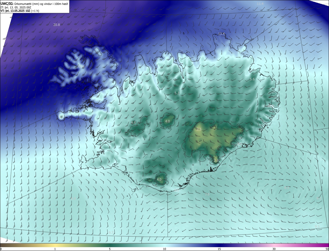Click the 9.5 value label on the map
This screenshot has width=329, height=251.
pos(317,226)
